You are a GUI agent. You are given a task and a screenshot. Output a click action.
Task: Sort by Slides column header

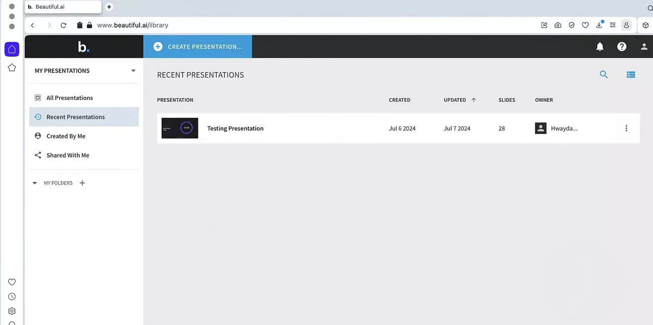click(x=507, y=100)
